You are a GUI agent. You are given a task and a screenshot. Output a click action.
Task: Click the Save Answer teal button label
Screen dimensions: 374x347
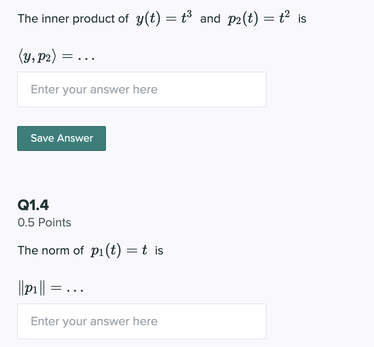coord(62,138)
